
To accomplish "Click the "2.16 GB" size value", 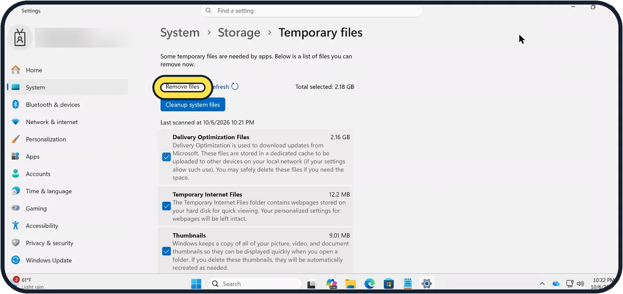I will pyautogui.click(x=340, y=137).
